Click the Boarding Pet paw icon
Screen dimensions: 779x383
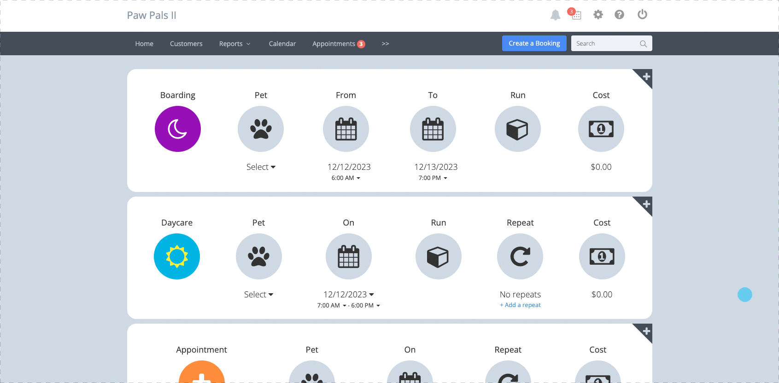pyautogui.click(x=261, y=129)
